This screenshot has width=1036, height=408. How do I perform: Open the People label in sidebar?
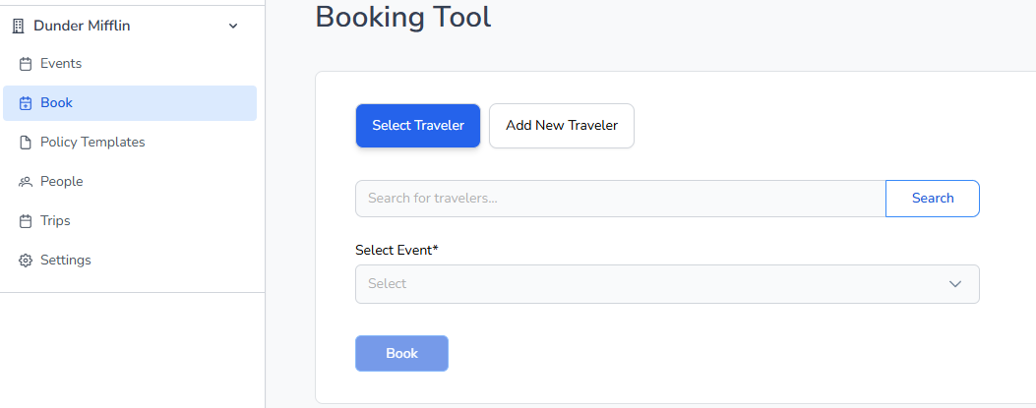(62, 182)
